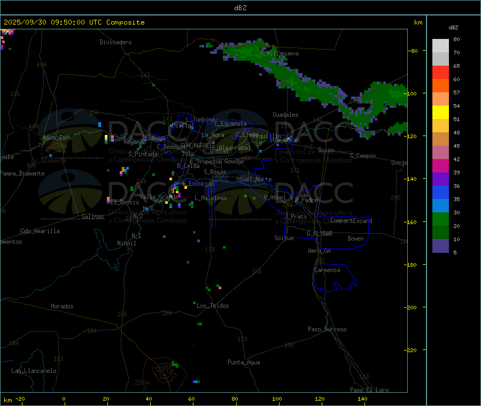Click the G_ALVEAR label
The height and width of the screenshot is (406, 481).
pyautogui.click(x=320, y=234)
